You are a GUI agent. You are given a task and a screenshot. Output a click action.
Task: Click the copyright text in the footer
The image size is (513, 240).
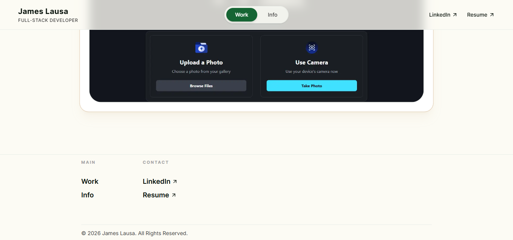[134, 233]
